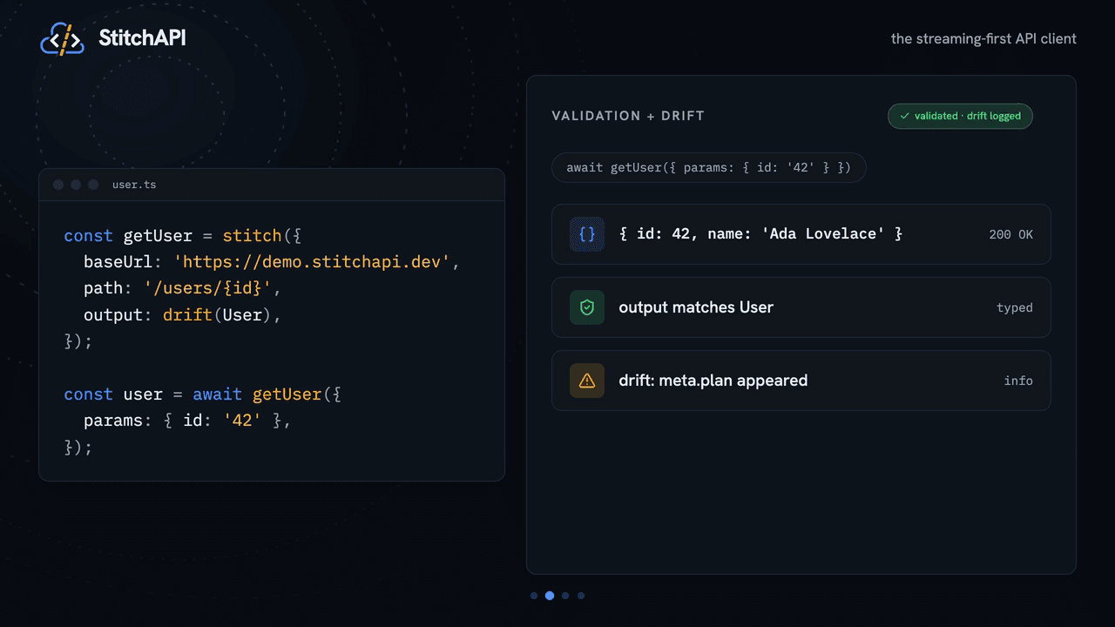Click the checkmark in validated badge
This screenshot has width=1115, height=627.
coord(904,116)
